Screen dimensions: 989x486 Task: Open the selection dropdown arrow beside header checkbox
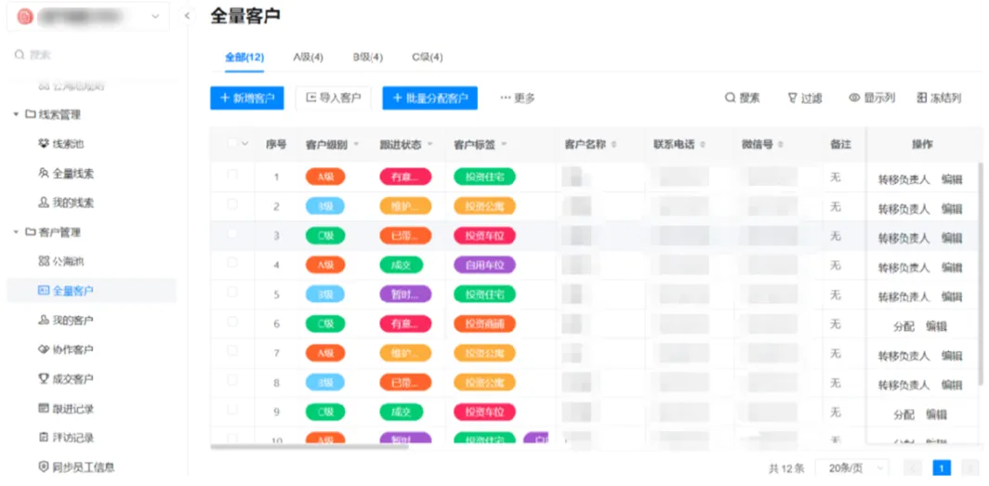pos(244,144)
